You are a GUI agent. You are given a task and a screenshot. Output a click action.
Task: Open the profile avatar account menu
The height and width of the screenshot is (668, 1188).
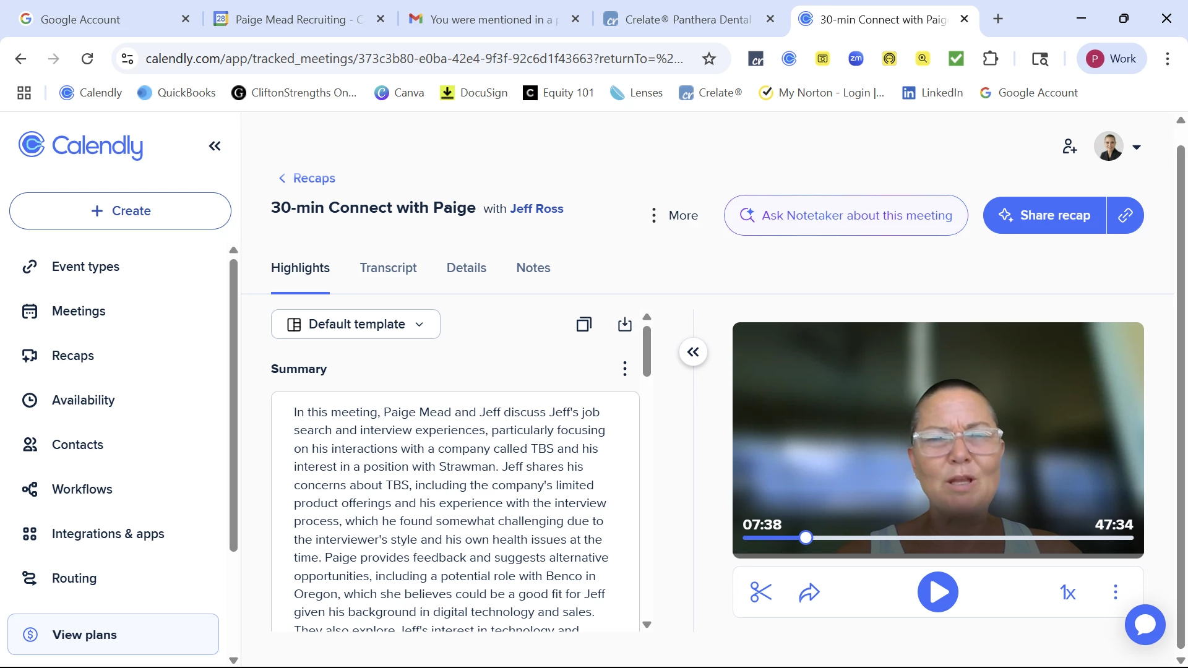click(x=1117, y=147)
